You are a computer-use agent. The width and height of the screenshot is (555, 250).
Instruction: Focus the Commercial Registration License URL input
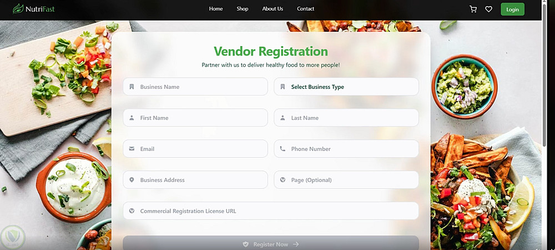click(x=271, y=211)
